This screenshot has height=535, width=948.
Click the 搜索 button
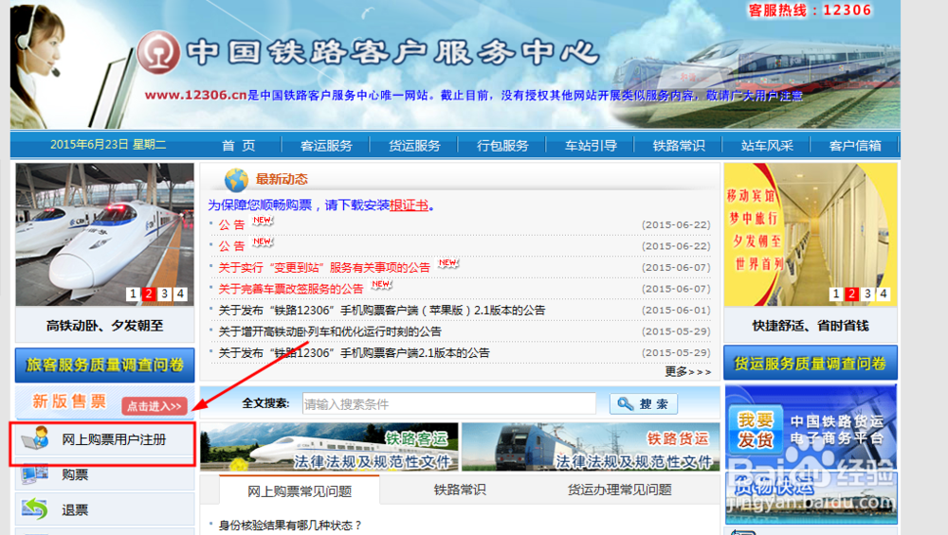pos(644,404)
